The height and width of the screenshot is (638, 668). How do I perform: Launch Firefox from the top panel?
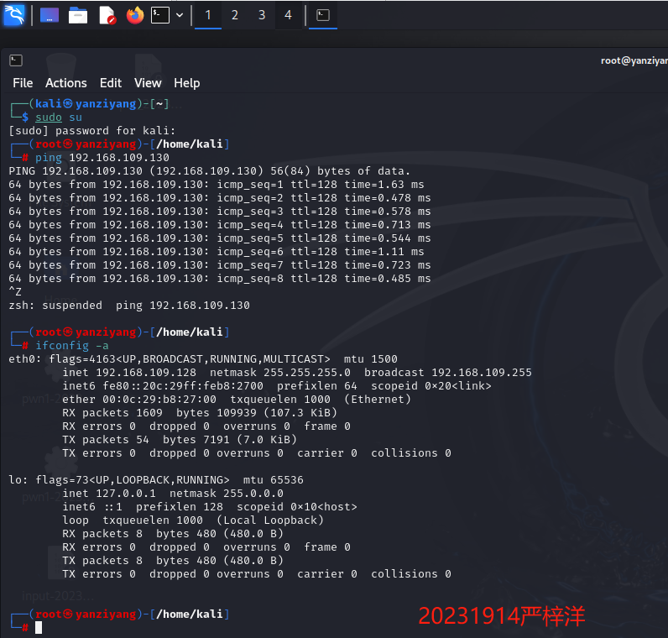(x=135, y=15)
